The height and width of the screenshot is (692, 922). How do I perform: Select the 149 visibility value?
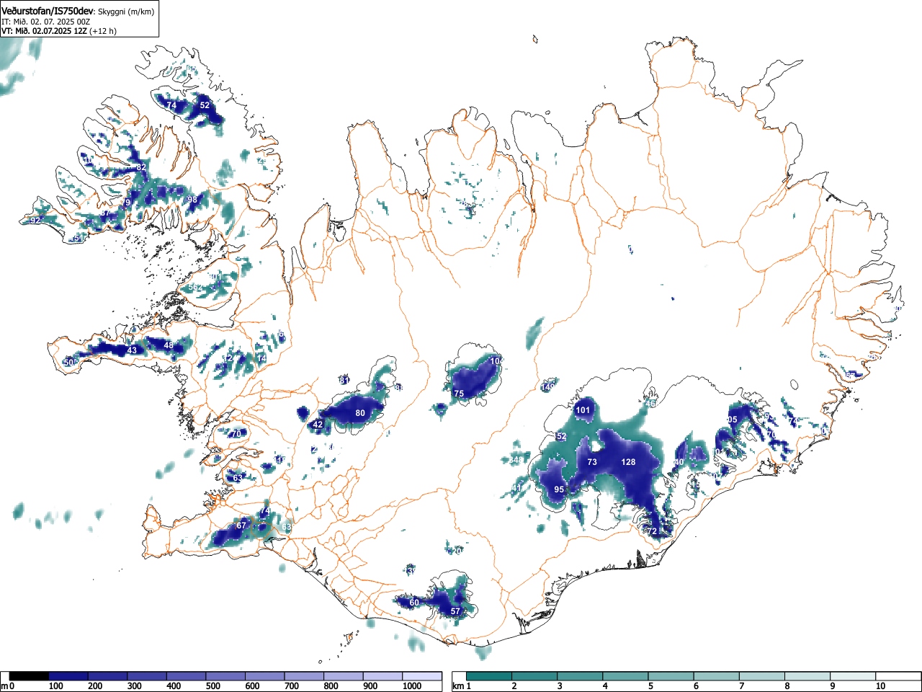tap(548, 387)
